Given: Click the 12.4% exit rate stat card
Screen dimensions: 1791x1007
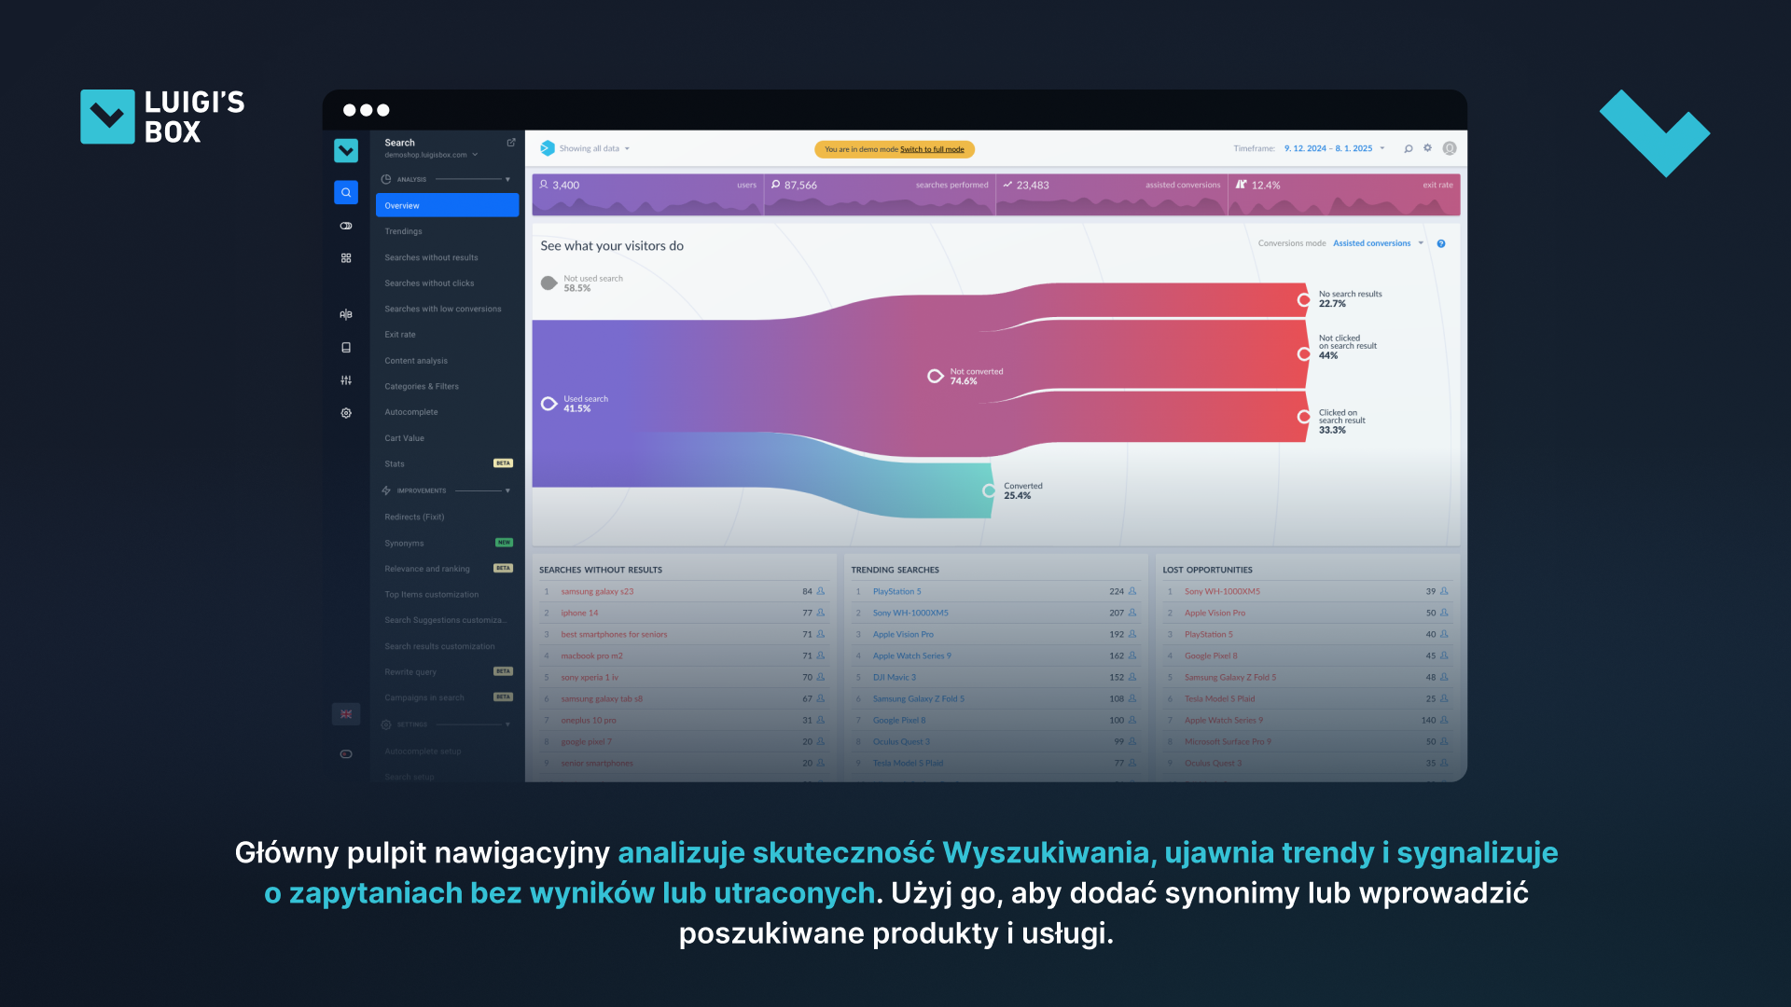Looking at the screenshot, I should tap(1344, 195).
